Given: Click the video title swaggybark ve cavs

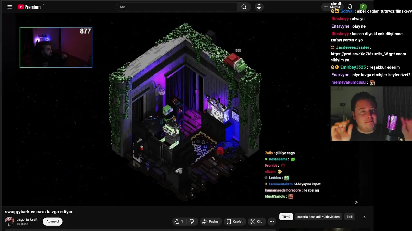Looking at the screenshot, I should pos(39,212).
